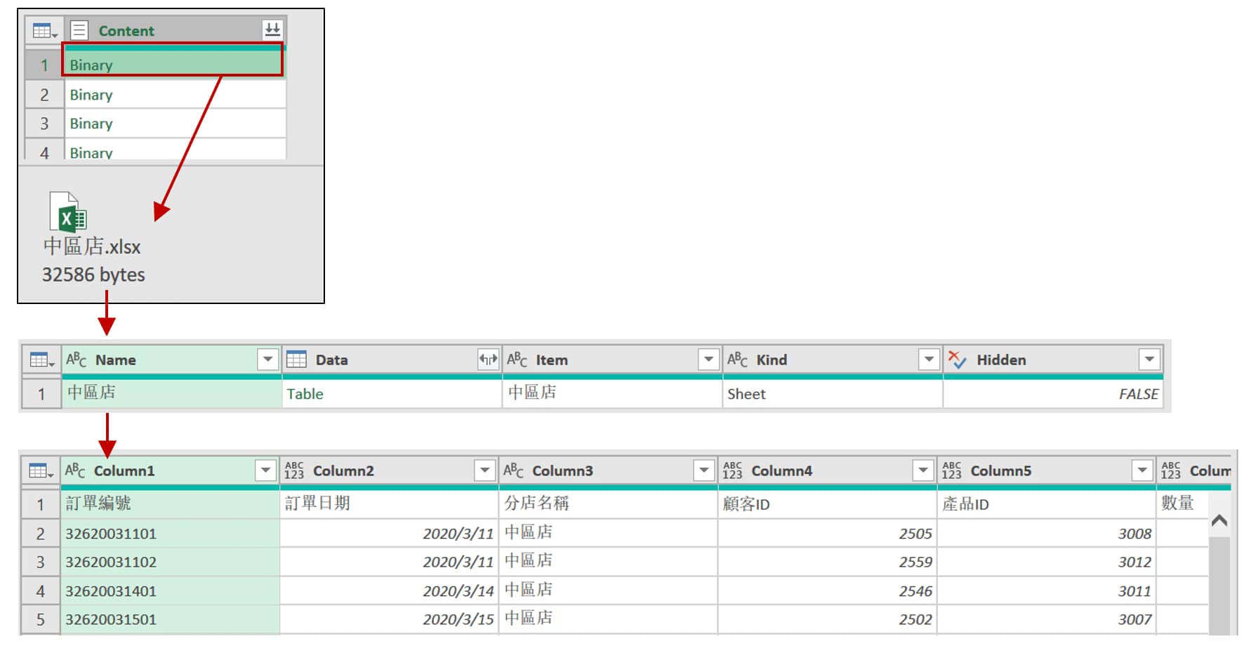Select cell with order number 32620031401
Viewport: 1251px width, 646px height.
point(111,591)
